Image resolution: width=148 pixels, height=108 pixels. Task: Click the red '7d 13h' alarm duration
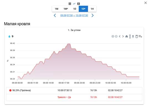93,97
